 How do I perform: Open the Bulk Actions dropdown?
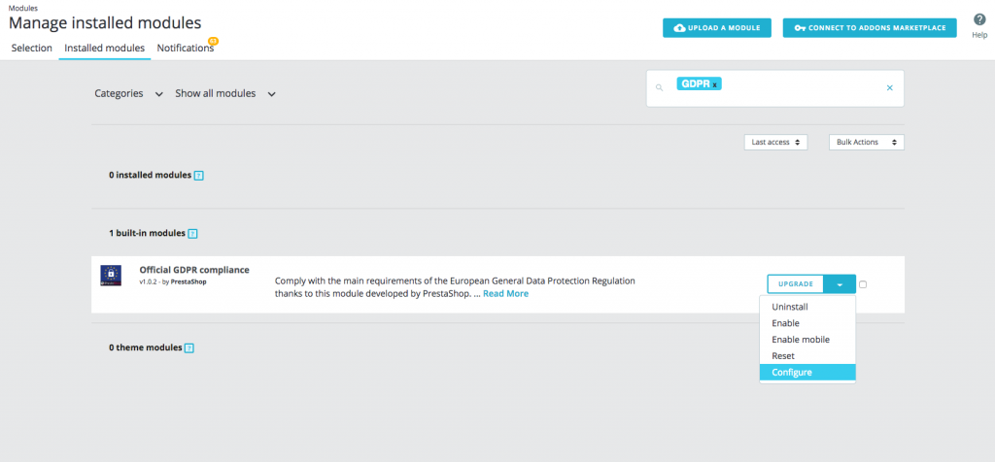866,142
